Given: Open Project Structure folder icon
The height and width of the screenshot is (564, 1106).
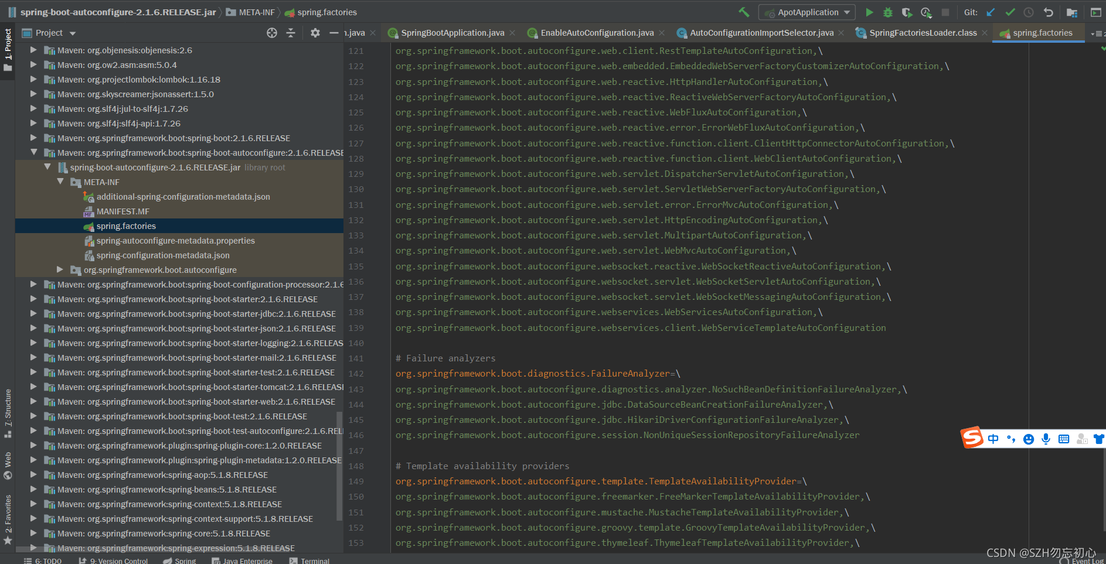Looking at the screenshot, I should [1072, 12].
